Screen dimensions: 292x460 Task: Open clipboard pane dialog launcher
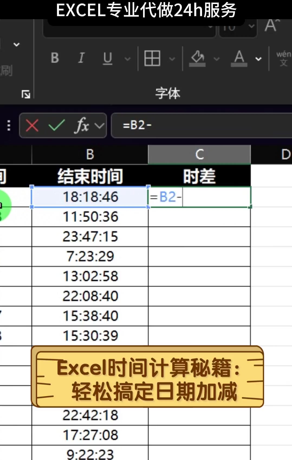pyautogui.click(x=26, y=94)
